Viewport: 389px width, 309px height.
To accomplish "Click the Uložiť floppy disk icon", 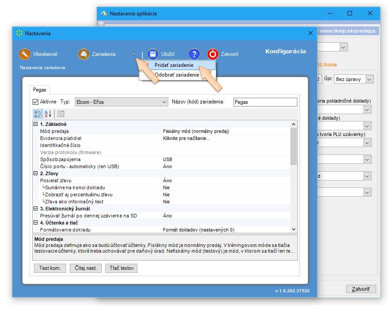I will [x=153, y=54].
